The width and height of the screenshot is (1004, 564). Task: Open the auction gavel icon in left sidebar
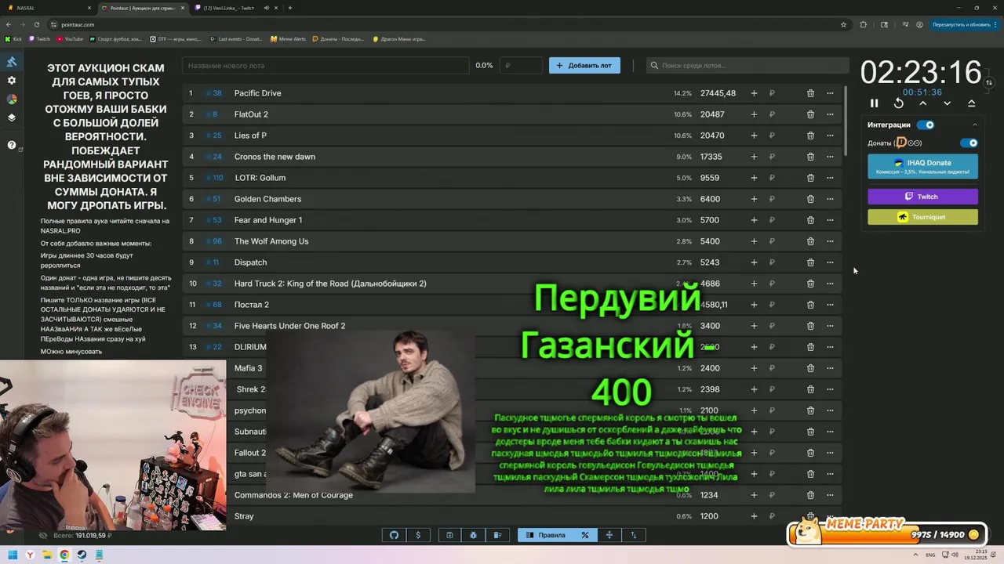[x=12, y=62]
